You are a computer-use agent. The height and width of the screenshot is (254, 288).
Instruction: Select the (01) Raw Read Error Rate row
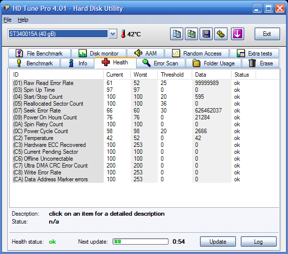134,83
